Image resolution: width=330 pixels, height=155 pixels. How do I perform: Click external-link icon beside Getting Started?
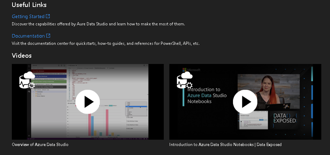point(48,16)
